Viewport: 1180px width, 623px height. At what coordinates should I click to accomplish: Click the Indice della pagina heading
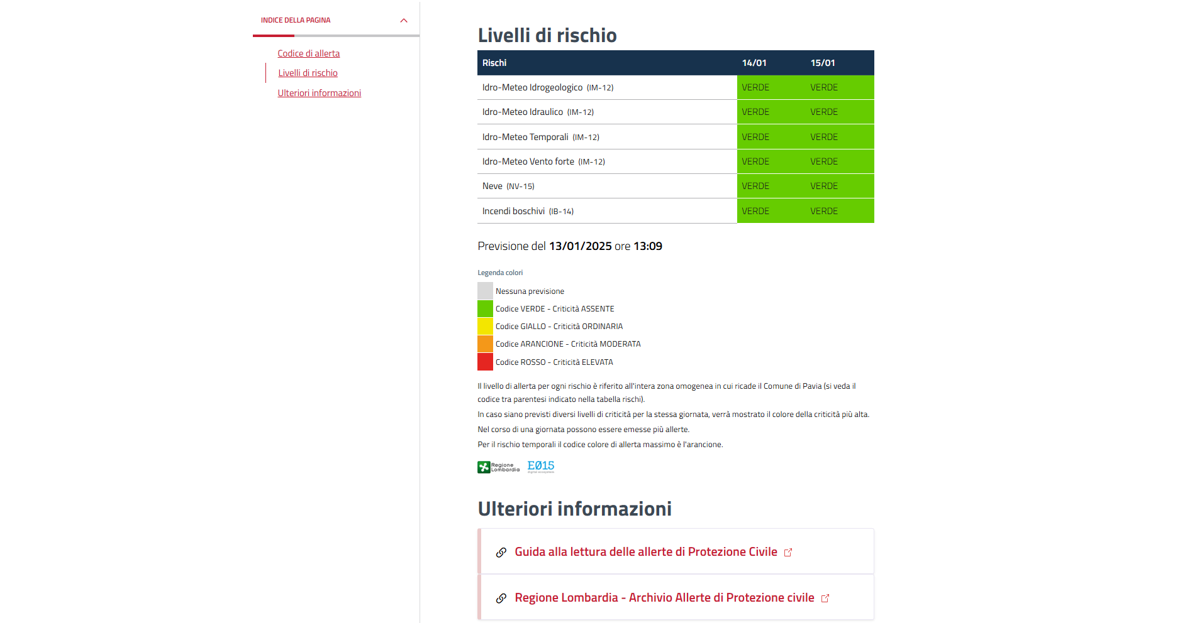(x=296, y=20)
